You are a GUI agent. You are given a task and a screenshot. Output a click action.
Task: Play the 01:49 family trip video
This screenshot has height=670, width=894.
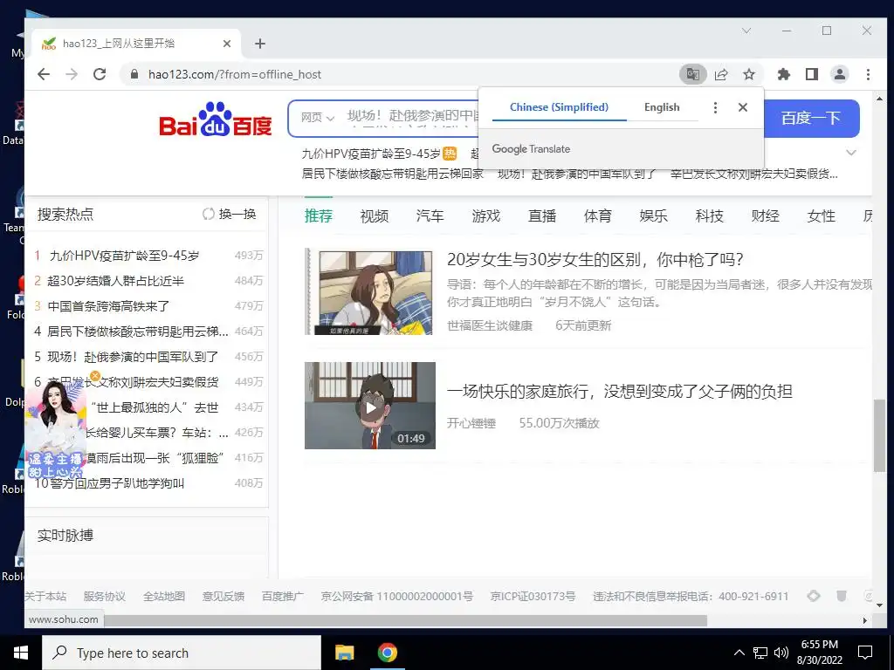pos(370,406)
